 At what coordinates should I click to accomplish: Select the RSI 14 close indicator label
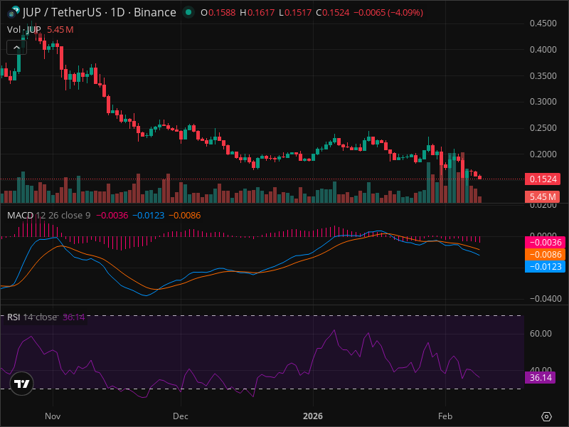32,317
